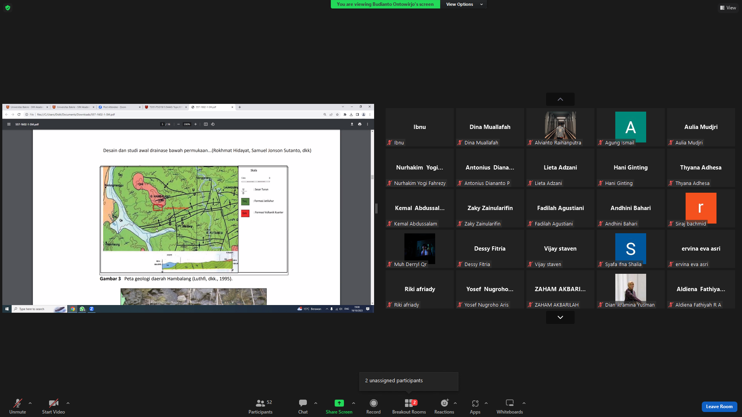Click the red Formasi Vulkanik Kuarter legend swatch
The height and width of the screenshot is (417, 742).
coord(245,213)
